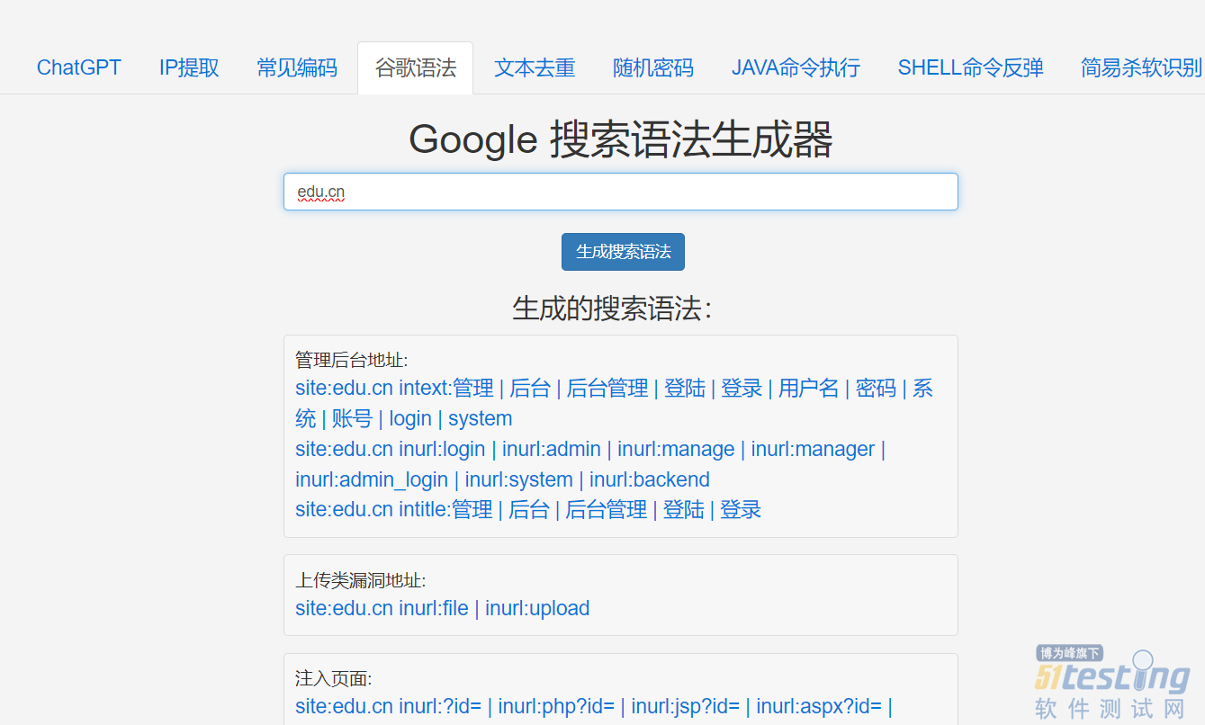The height and width of the screenshot is (725, 1205).
Task: Click the site:edu.cn intitle:管理 link
Action: [x=392, y=509]
